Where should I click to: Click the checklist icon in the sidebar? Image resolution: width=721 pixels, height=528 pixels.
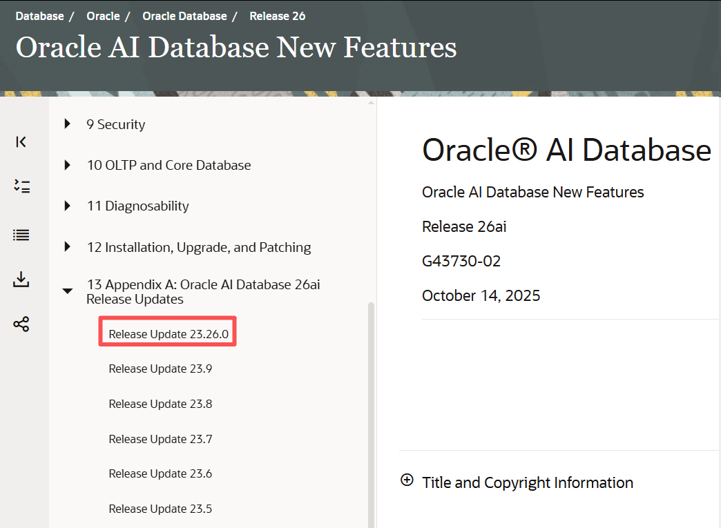point(21,186)
